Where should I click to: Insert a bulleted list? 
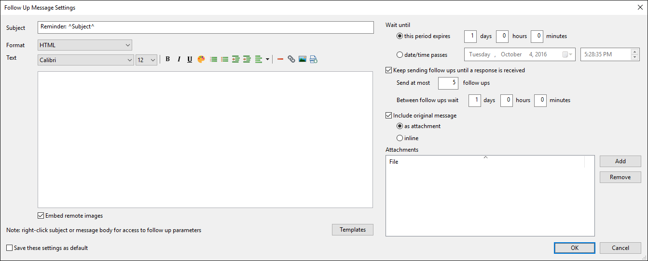pos(224,59)
